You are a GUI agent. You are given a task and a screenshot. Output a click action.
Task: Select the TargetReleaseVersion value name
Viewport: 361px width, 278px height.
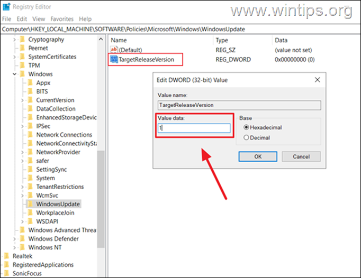click(x=147, y=60)
